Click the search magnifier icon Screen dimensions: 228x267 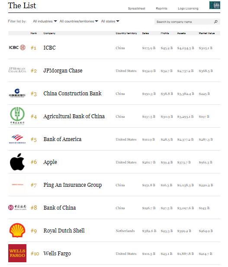[x=216, y=22]
